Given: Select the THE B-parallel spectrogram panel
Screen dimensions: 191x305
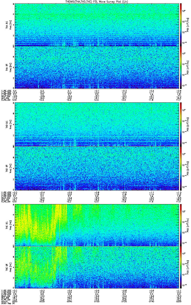Looking at the screenshot, I should click(96, 267).
